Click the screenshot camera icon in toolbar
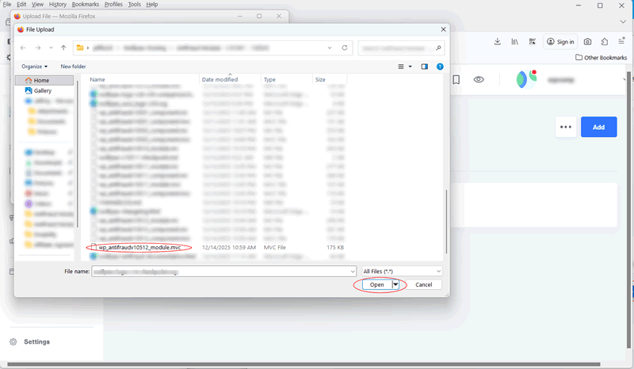This screenshot has height=369, width=634. [587, 41]
